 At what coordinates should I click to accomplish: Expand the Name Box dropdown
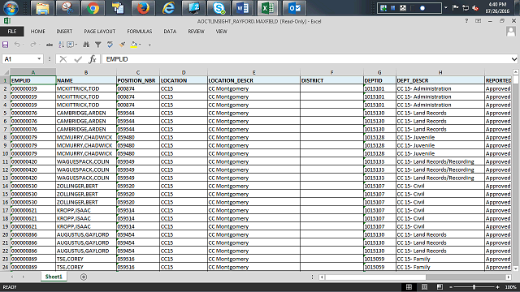point(39,59)
